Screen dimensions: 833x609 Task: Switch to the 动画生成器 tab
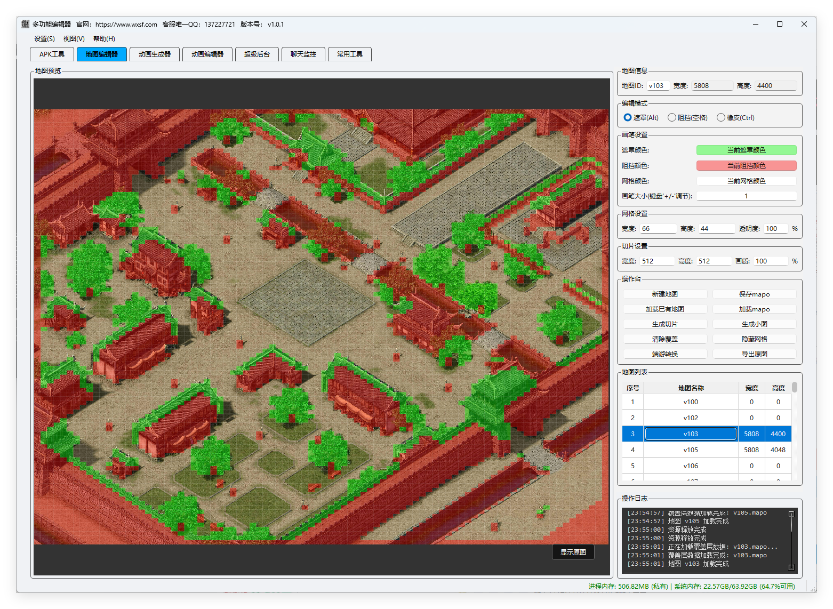(155, 54)
